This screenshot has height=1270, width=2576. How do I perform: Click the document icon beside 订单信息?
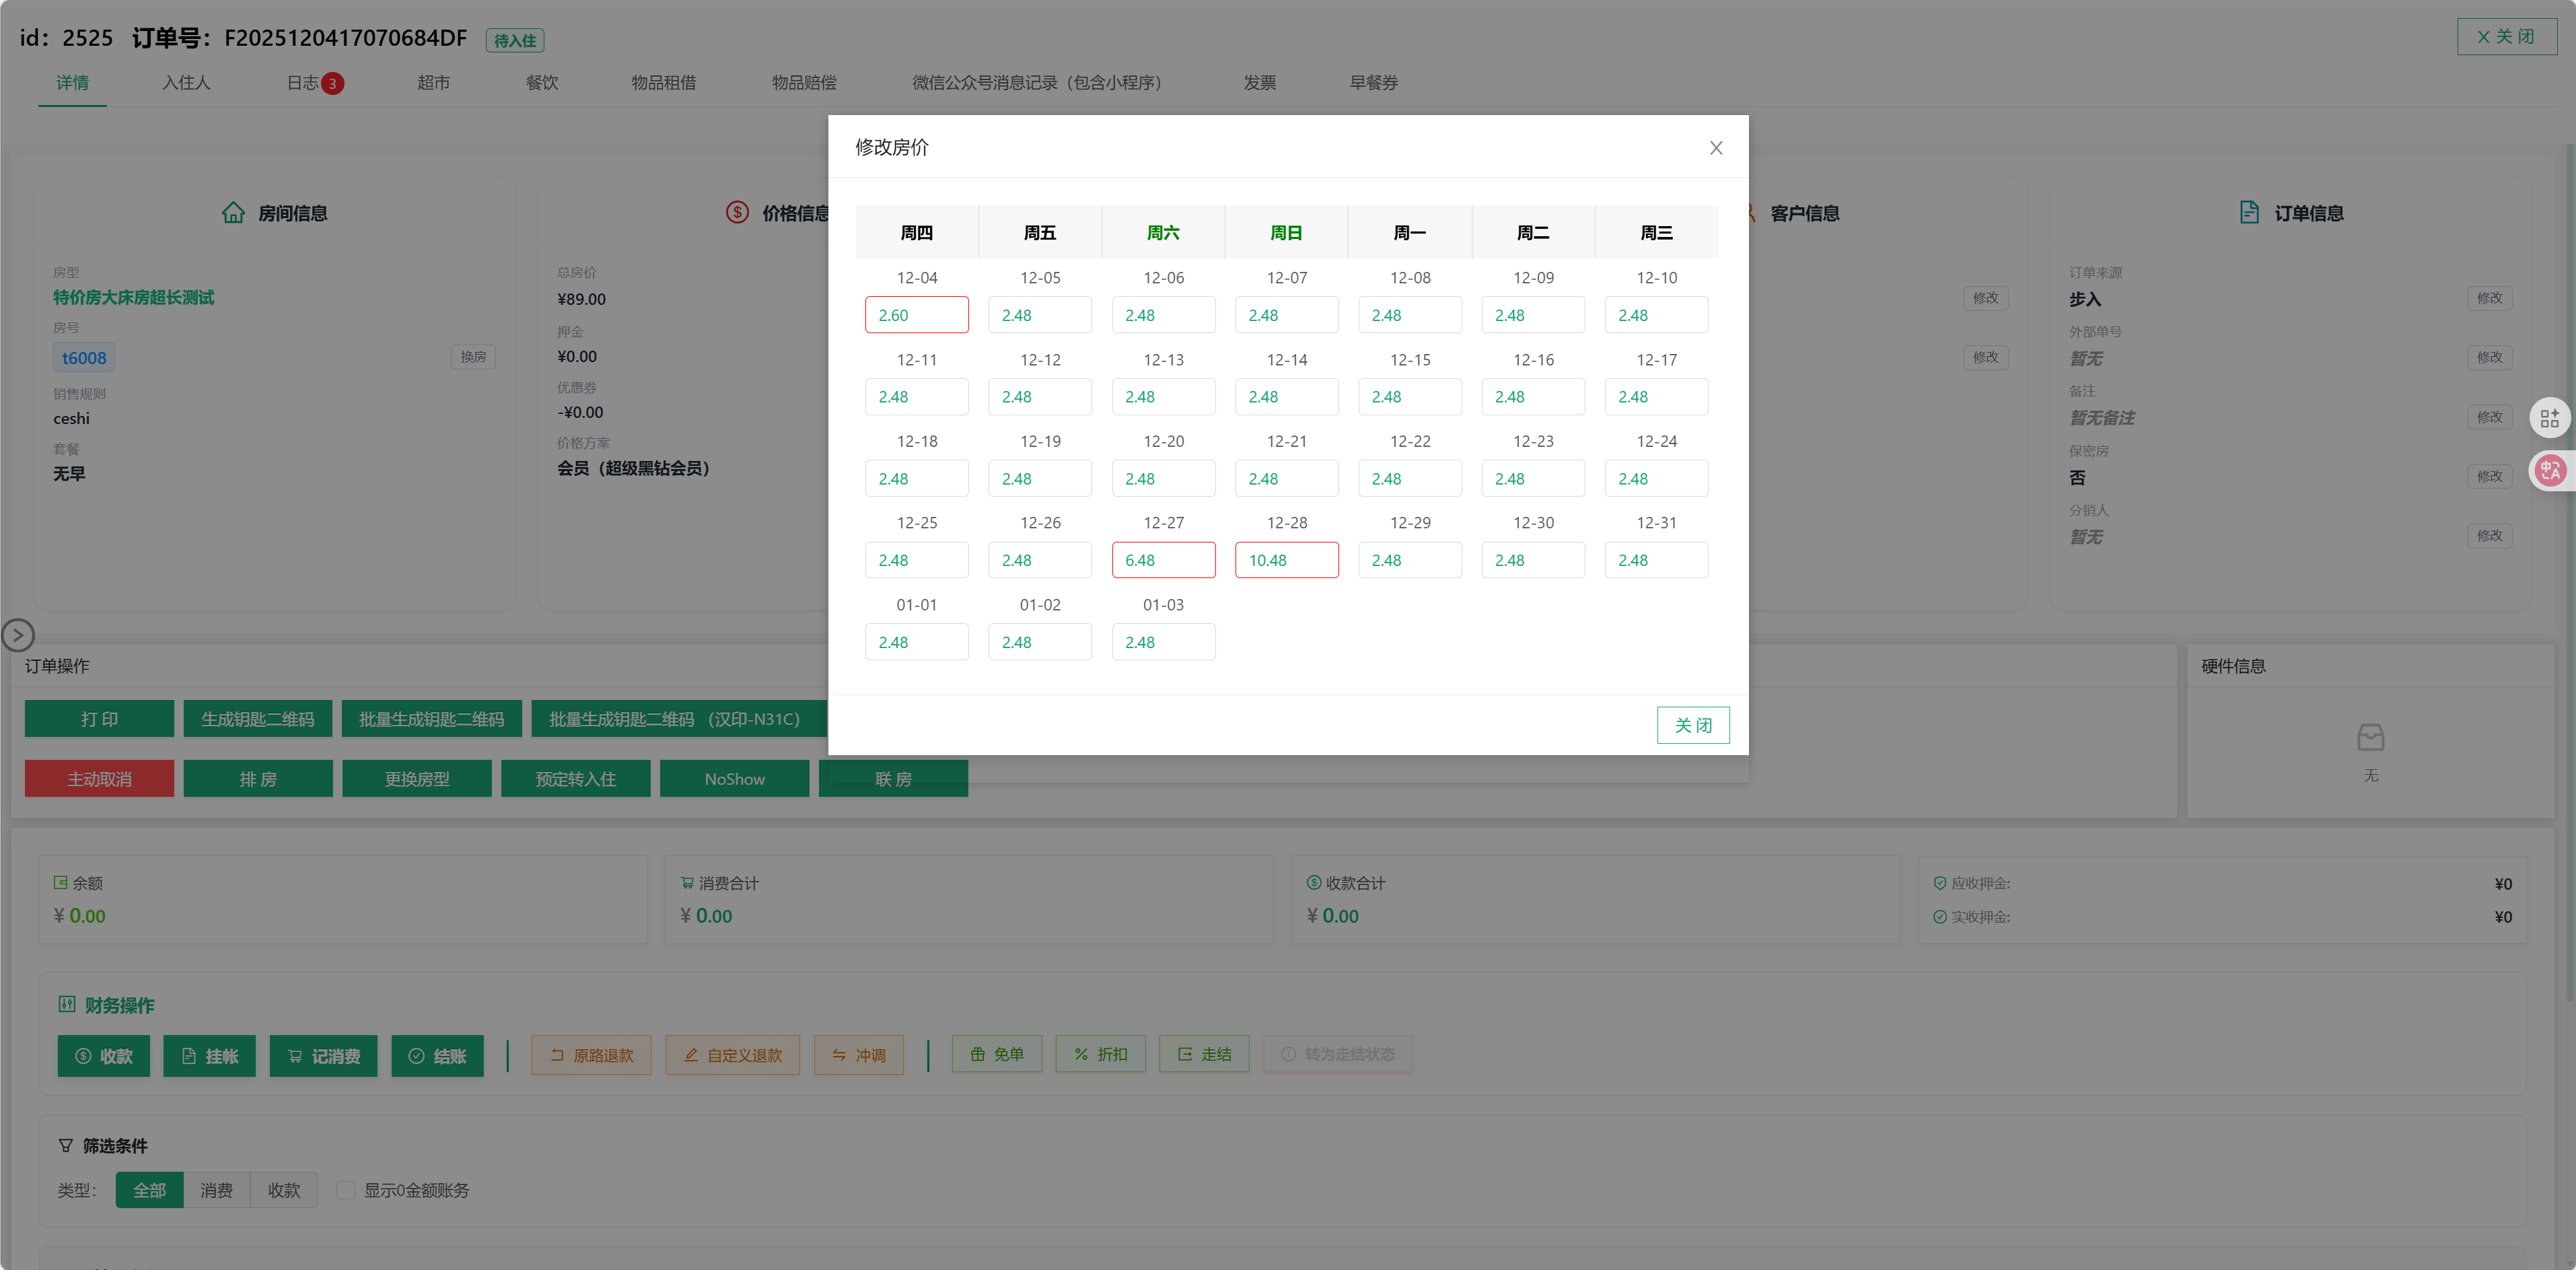point(2248,213)
